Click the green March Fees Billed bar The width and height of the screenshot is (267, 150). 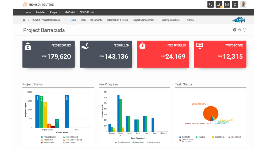(129, 124)
